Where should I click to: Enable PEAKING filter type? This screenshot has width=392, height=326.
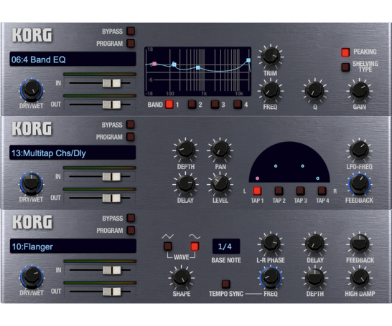coord(345,52)
